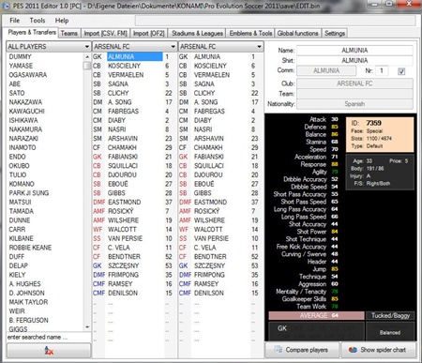Select VERMAELEN in right squad list
Image resolution: width=422 pixels, height=363 pixels.
pos(212,75)
